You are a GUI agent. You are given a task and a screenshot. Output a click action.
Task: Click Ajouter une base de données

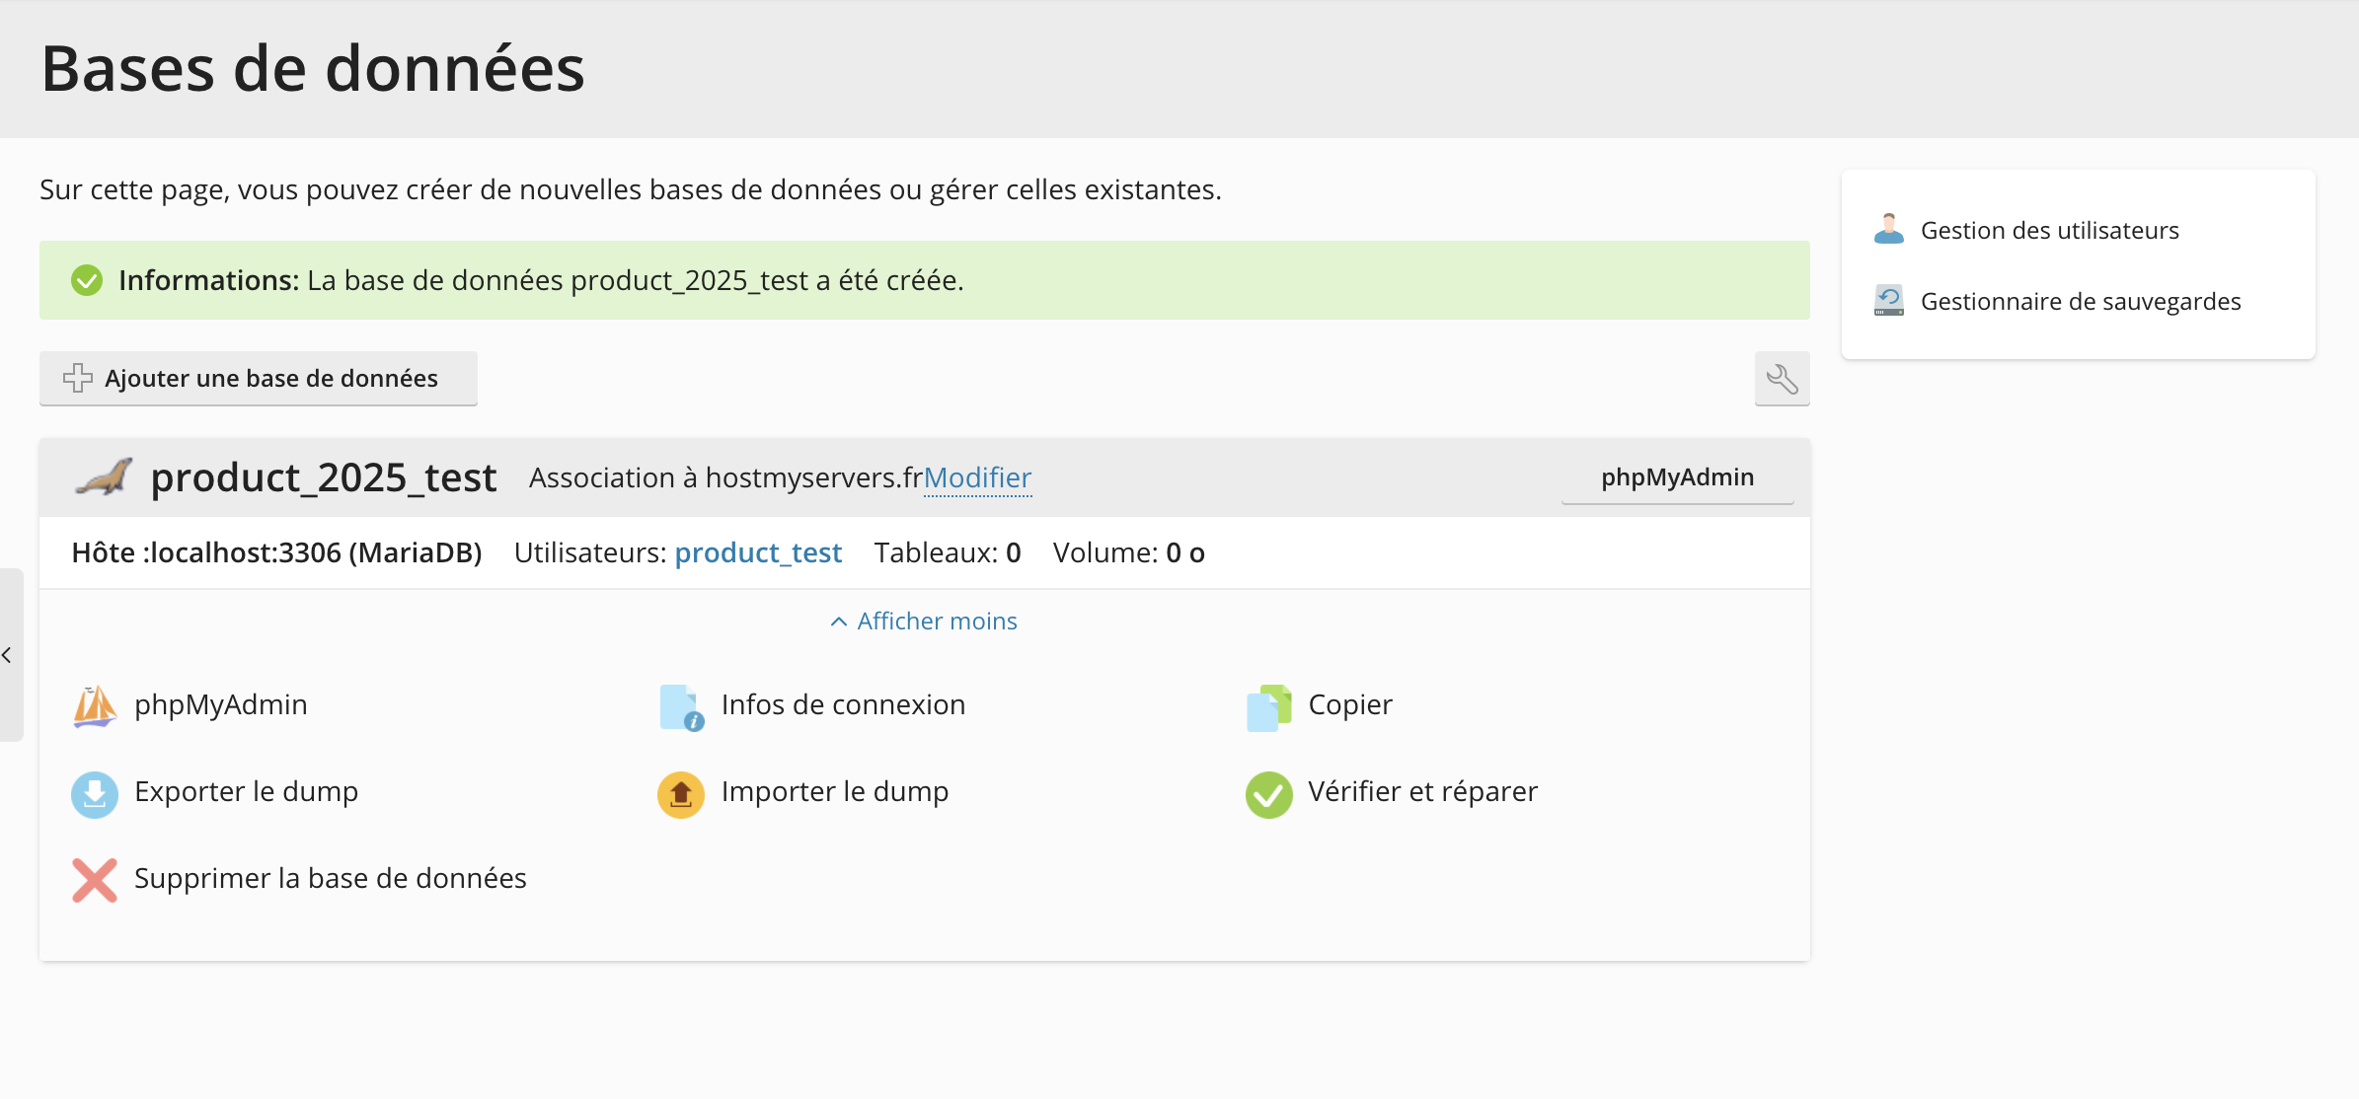click(x=258, y=378)
